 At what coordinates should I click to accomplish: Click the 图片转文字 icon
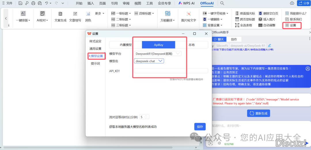pyautogui.click(x=189, y=14)
